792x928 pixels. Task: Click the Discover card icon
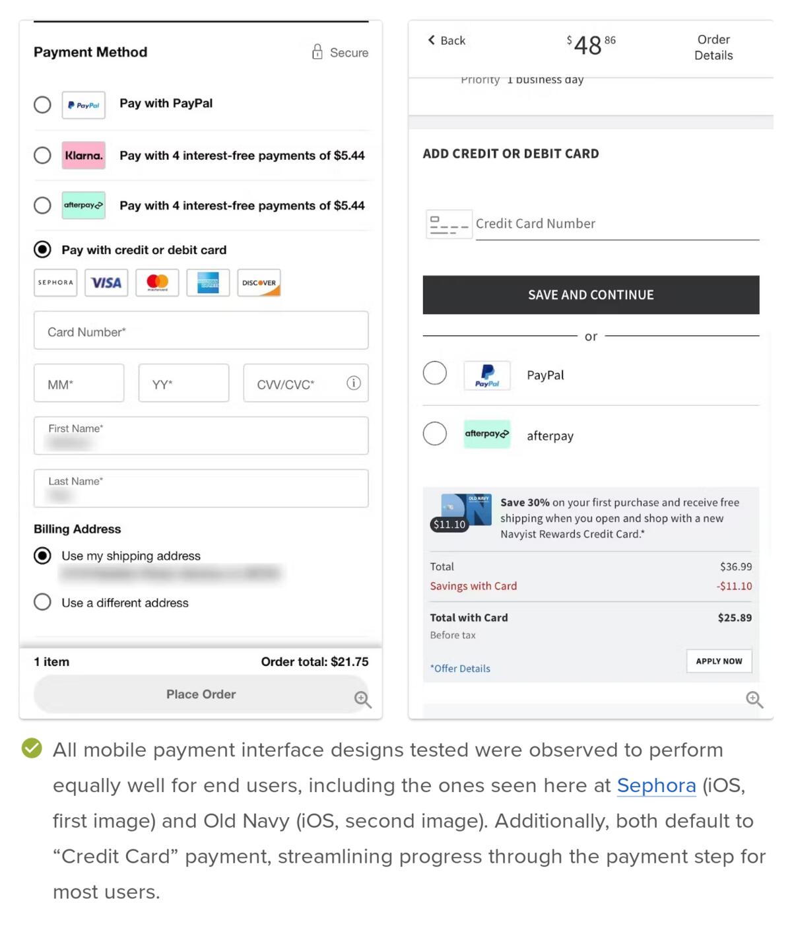(259, 282)
